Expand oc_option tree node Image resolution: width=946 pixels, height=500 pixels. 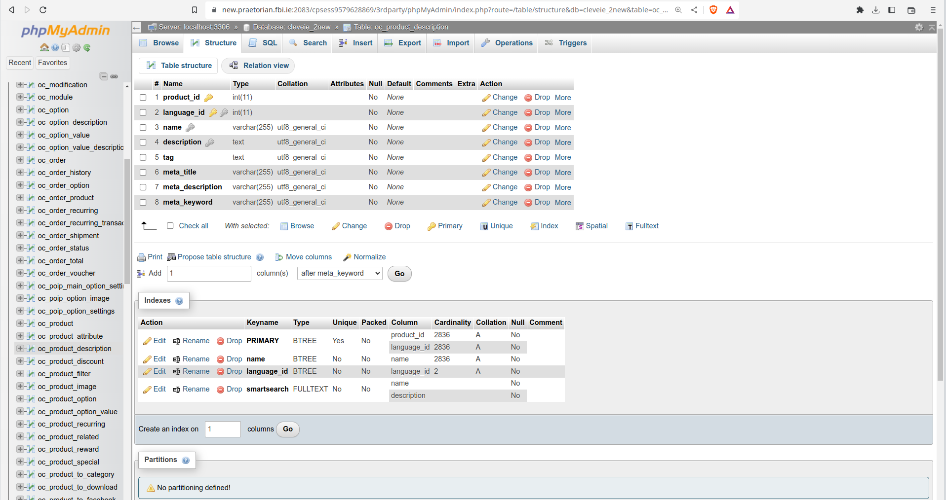pyautogui.click(x=19, y=109)
